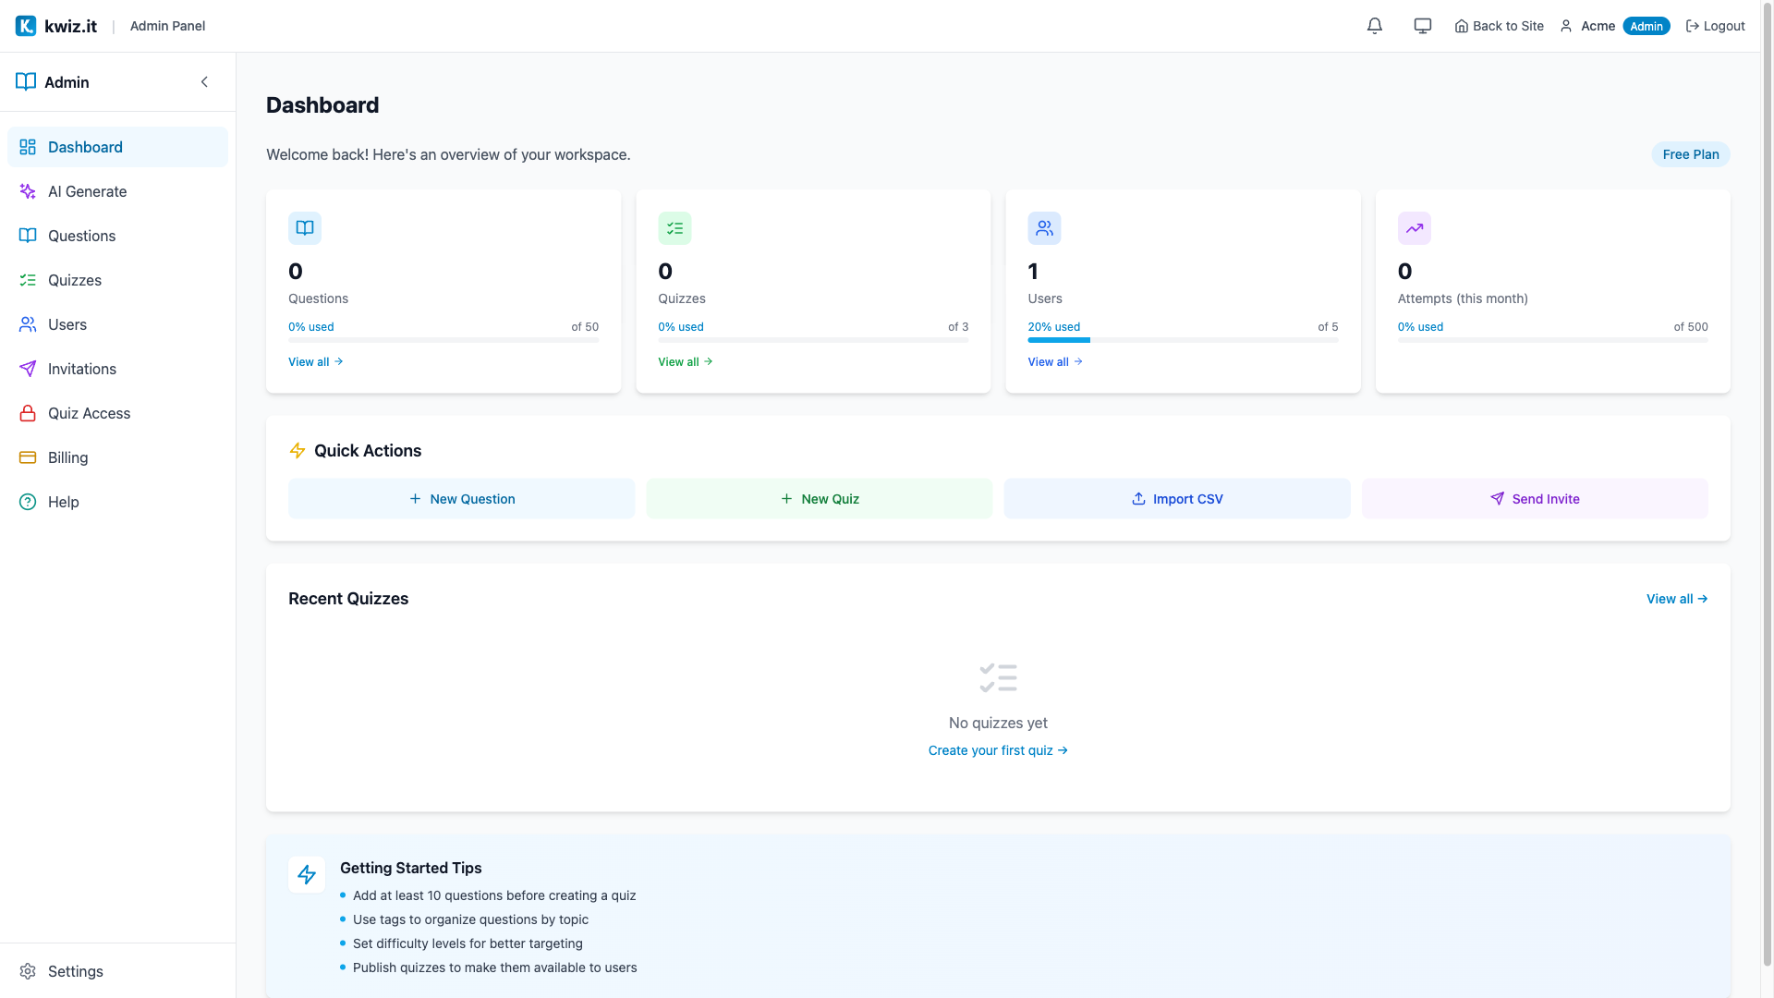This screenshot has width=1774, height=998.
Task: Collapse the Admin sidebar panel
Action: tap(204, 81)
